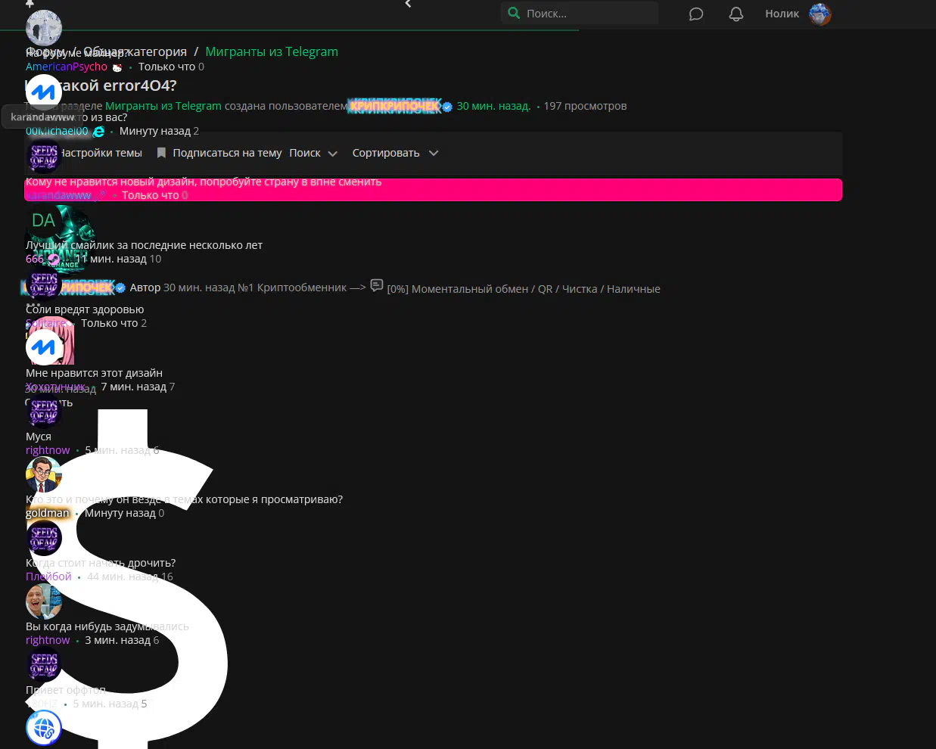Click bookmark icon beside Подписаться на тему
The image size is (936, 749).
click(x=161, y=153)
